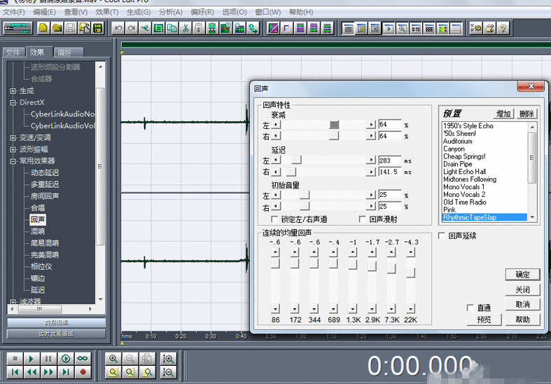Expand the 波形振幅 tree node
The height and width of the screenshot is (384, 551).
(13, 149)
